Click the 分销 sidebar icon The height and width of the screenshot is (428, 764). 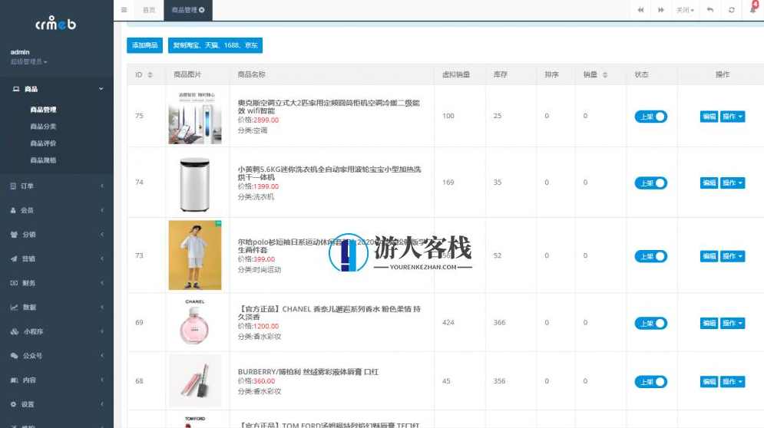pos(14,234)
